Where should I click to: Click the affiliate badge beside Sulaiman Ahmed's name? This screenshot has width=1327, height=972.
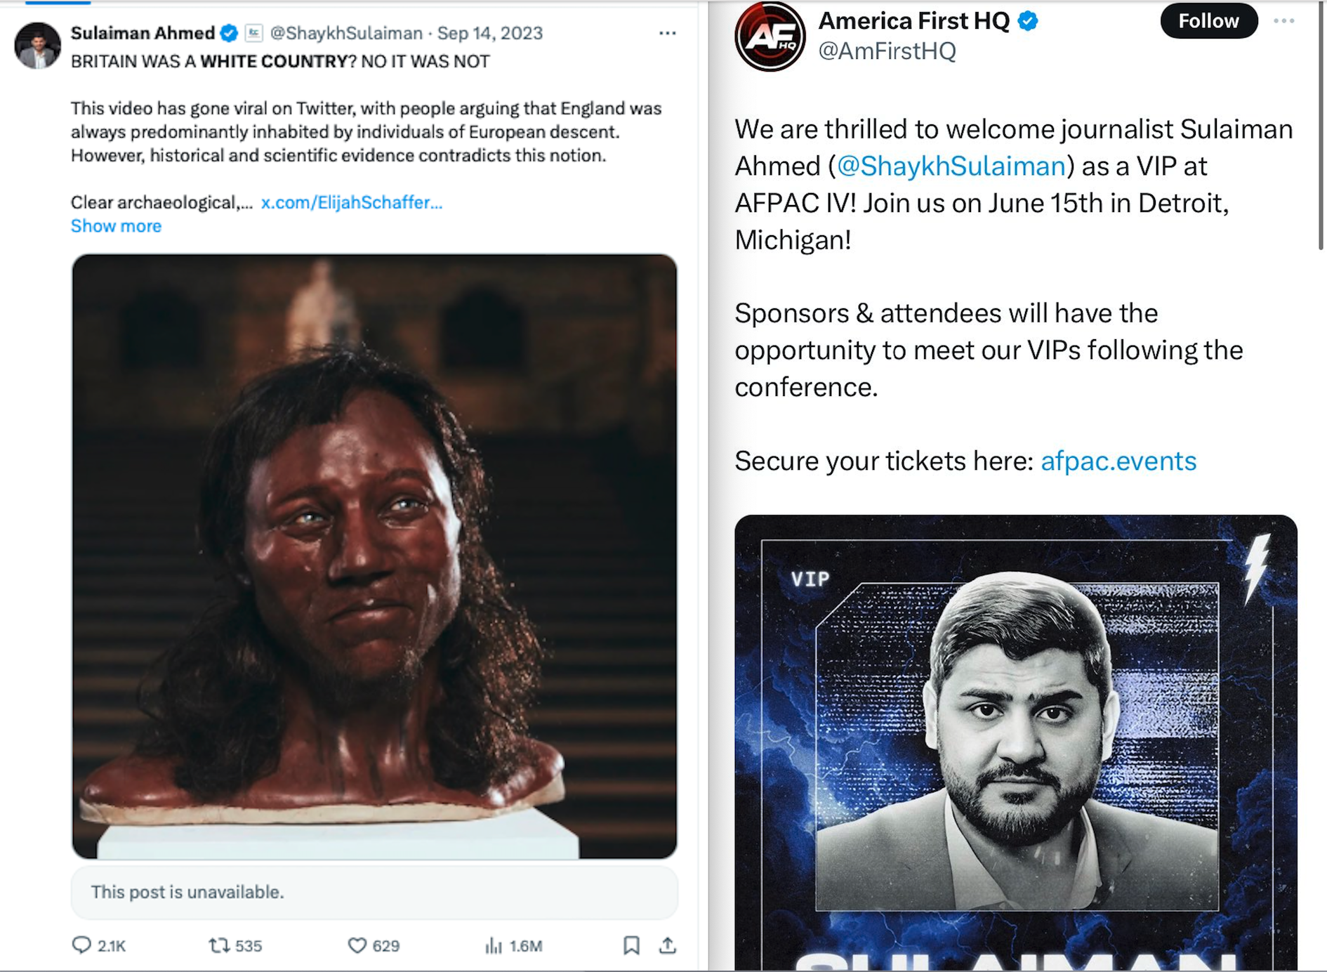pos(253,33)
